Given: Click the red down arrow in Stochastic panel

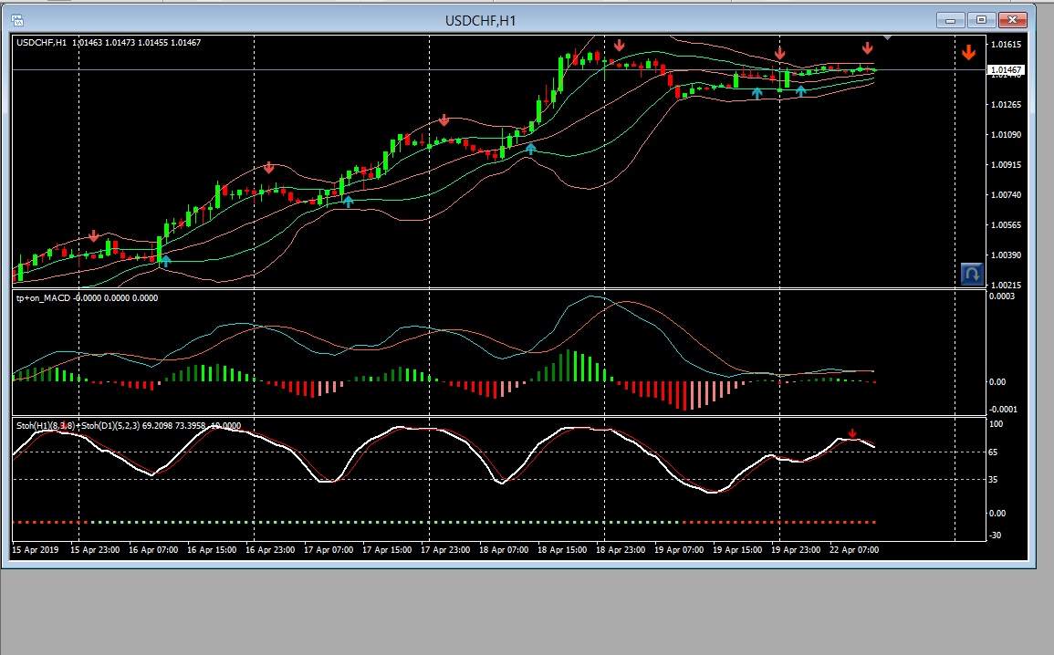Looking at the screenshot, I should [852, 433].
